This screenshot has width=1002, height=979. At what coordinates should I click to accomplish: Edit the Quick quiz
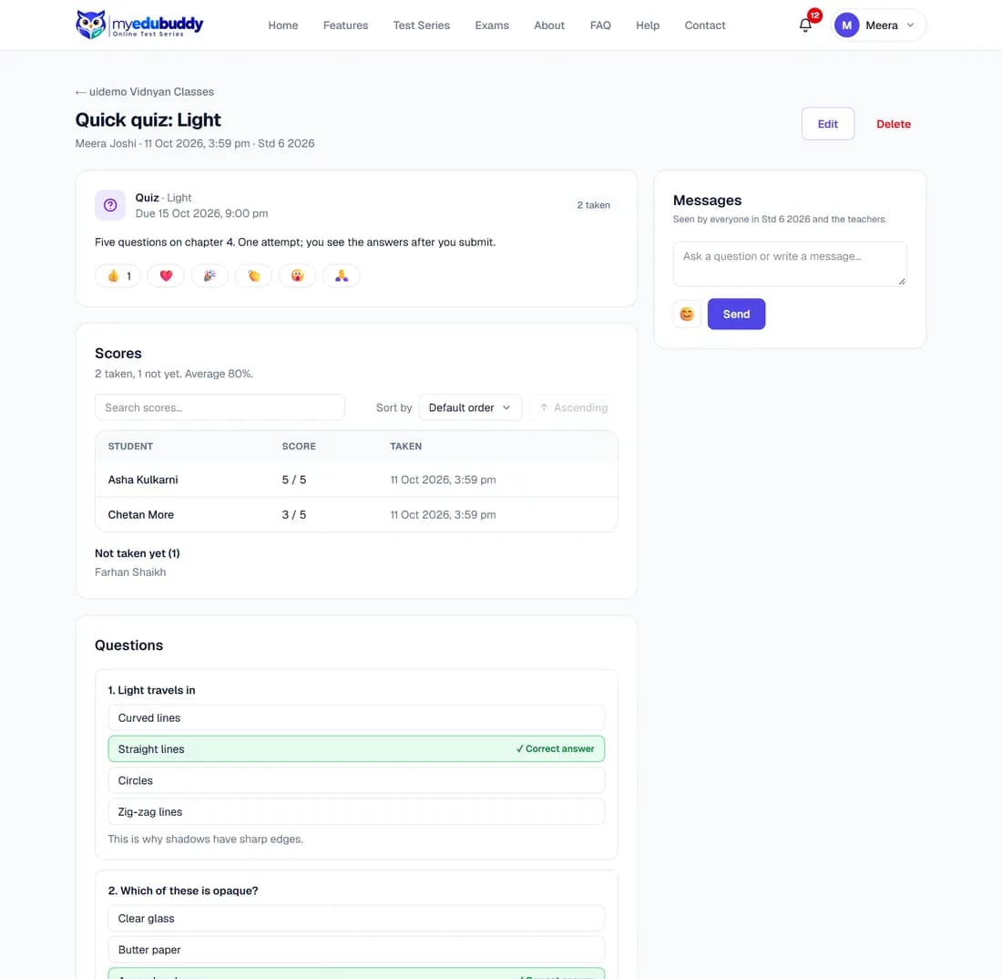[827, 124]
